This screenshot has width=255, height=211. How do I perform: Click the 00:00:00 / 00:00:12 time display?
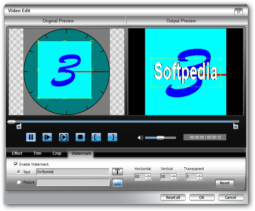(205, 137)
